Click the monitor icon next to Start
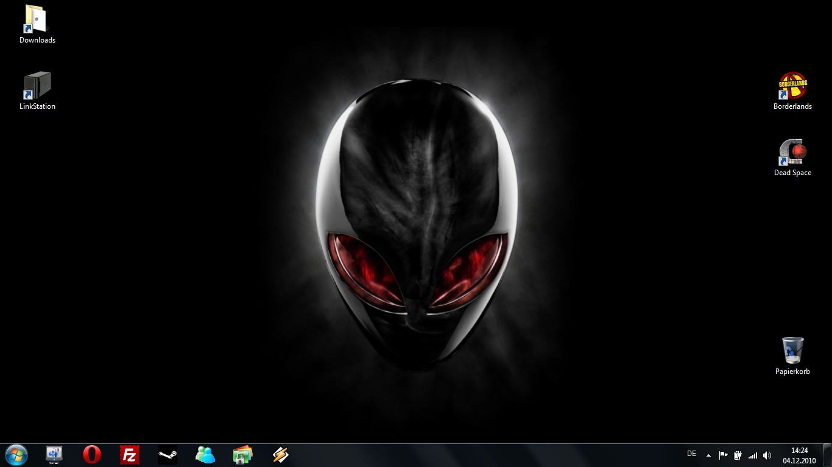 (54, 454)
